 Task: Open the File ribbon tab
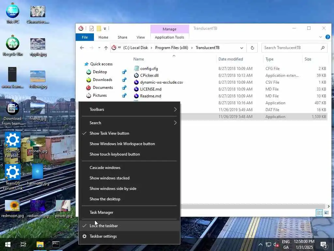tap(85, 37)
